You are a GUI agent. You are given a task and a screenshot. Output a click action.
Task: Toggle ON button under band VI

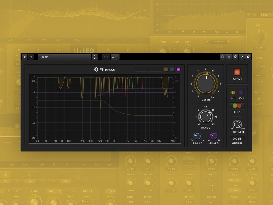(x=65, y=181)
